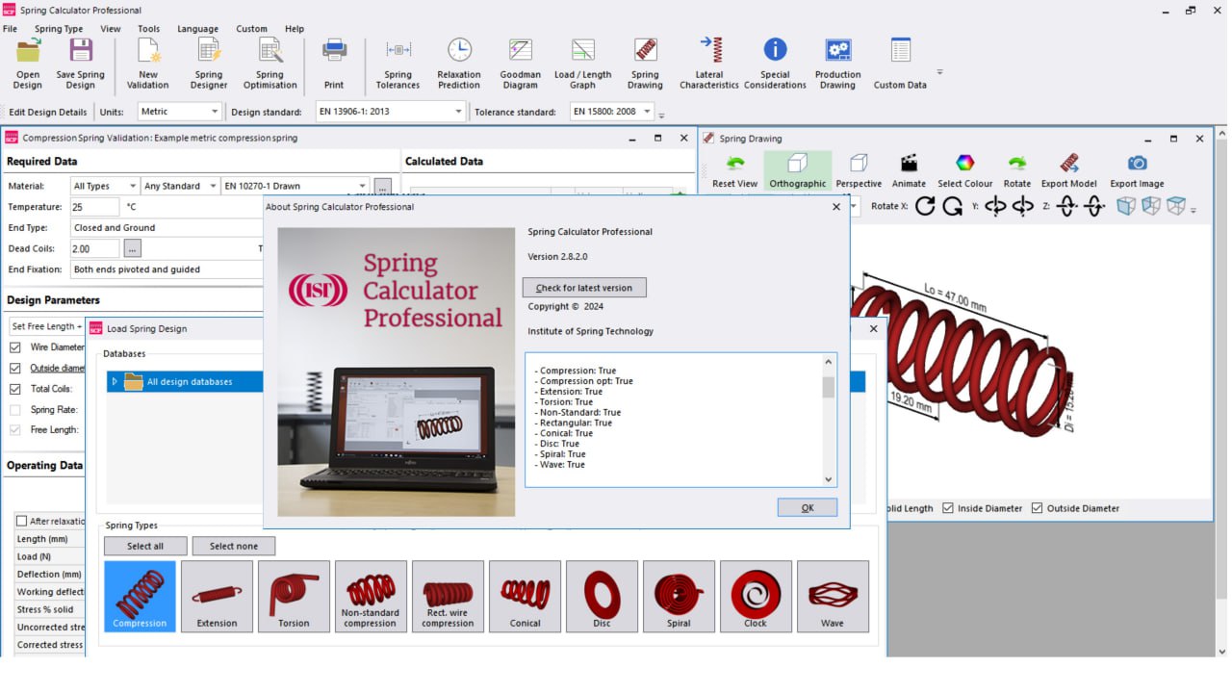Select the Torsion spring type tile

pos(294,597)
